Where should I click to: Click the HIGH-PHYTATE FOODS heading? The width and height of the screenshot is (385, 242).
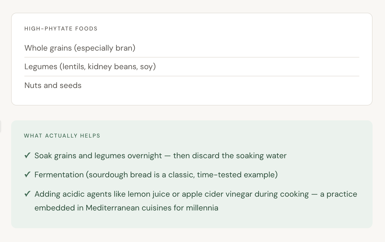(x=61, y=29)
